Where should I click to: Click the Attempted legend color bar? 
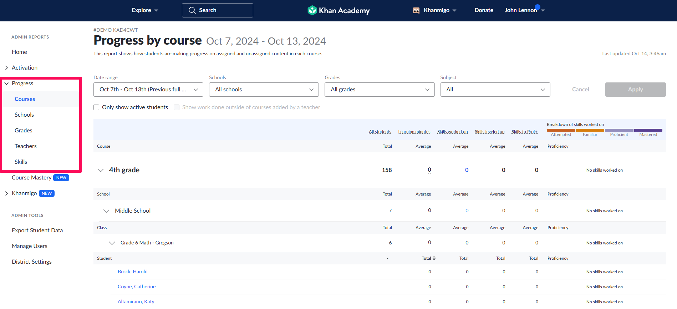tap(561, 130)
